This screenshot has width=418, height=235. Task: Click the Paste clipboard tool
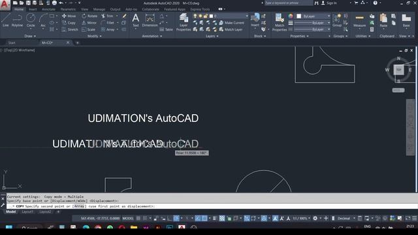pyautogui.click(x=383, y=21)
